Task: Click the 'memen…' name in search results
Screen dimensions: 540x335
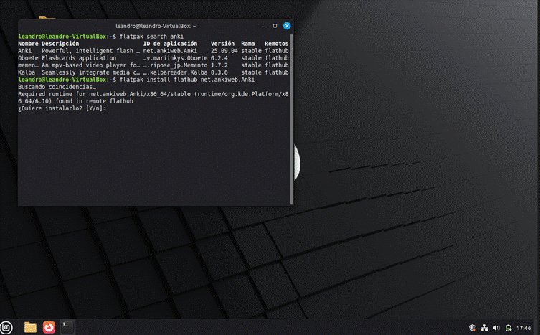Action: 28,65
